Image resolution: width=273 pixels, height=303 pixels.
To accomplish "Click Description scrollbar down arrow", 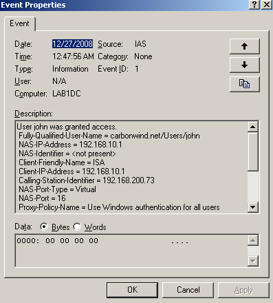I will (253, 207).
